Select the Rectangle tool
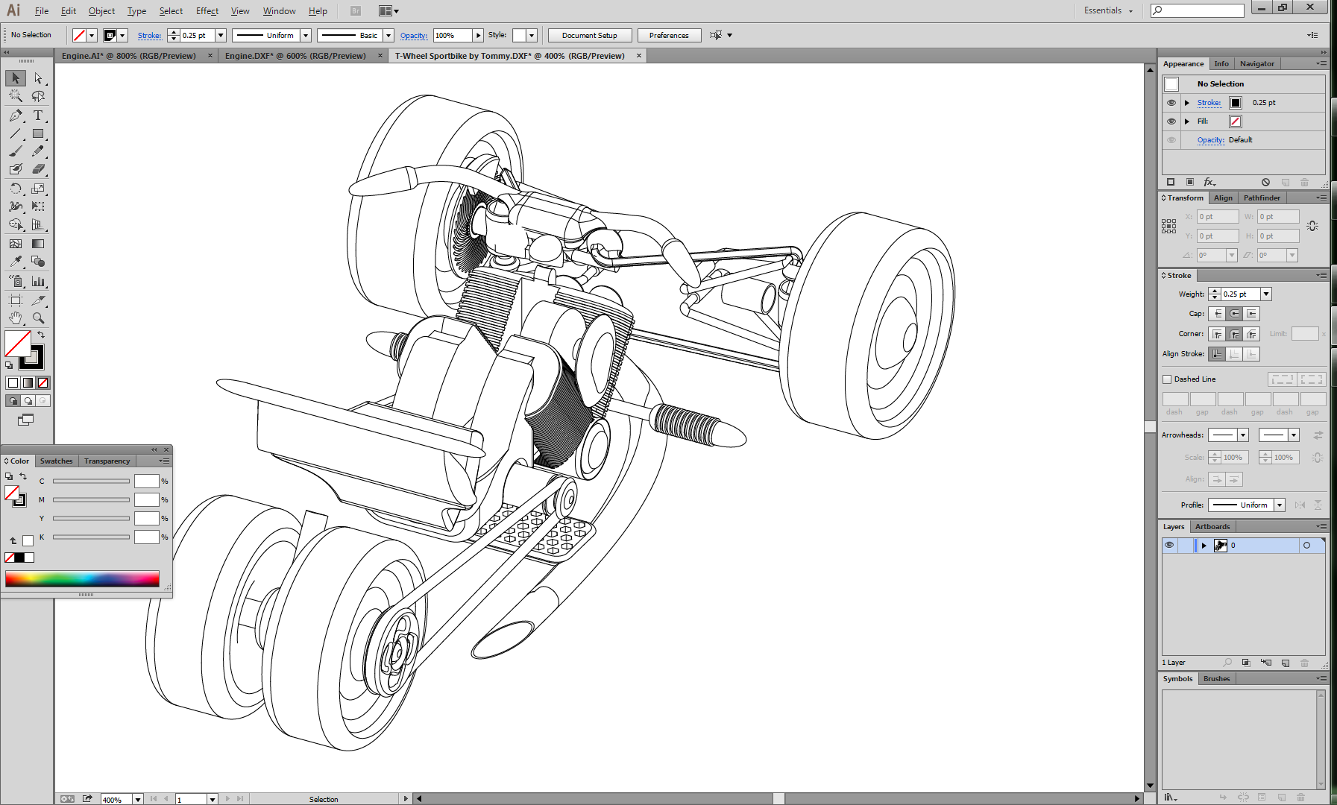 point(38,134)
